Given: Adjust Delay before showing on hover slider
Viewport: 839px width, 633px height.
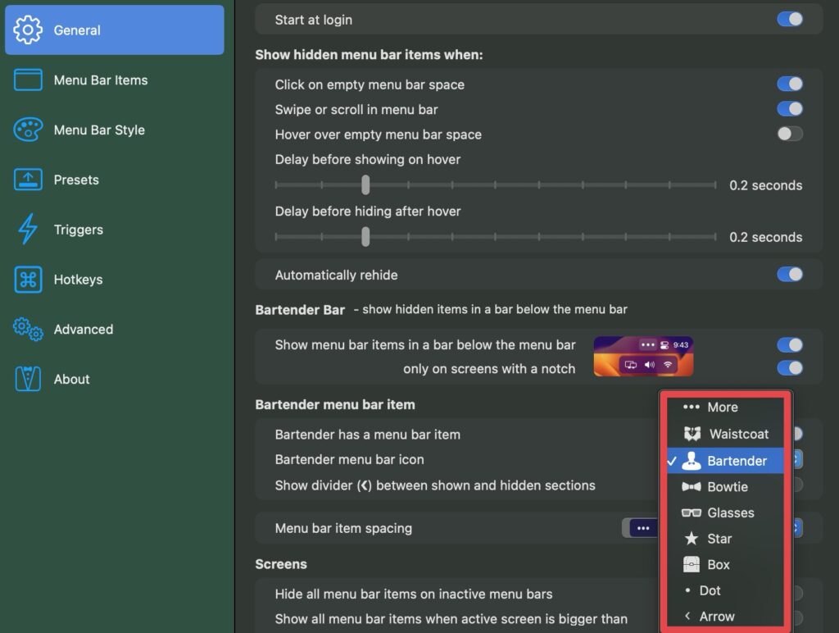Looking at the screenshot, I should point(365,184).
